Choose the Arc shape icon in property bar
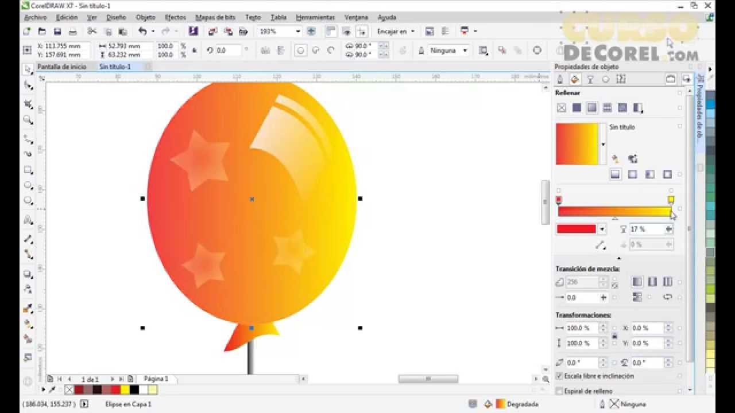Screen dimensions: 735x413 click(331, 50)
